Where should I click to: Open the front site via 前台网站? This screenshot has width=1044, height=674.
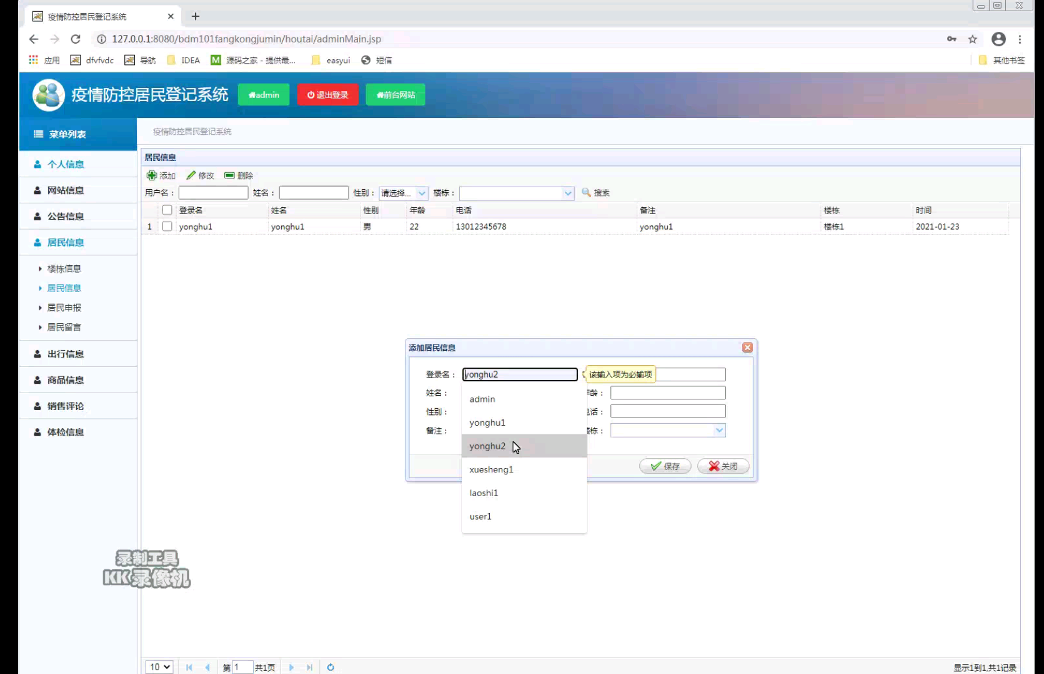tap(395, 95)
